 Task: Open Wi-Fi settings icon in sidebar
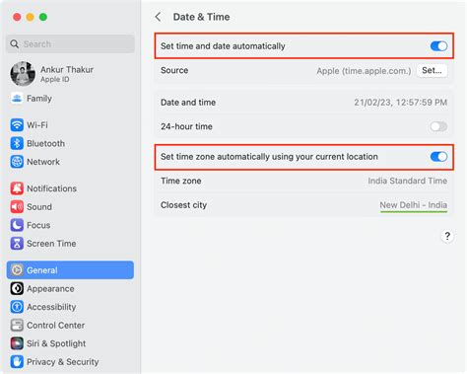tap(17, 125)
